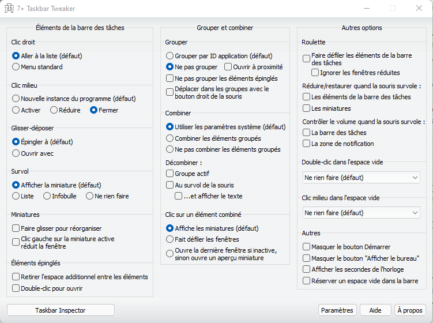Select the 'Menu standard' right-click option
The width and height of the screenshot is (433, 323).
click(16, 67)
